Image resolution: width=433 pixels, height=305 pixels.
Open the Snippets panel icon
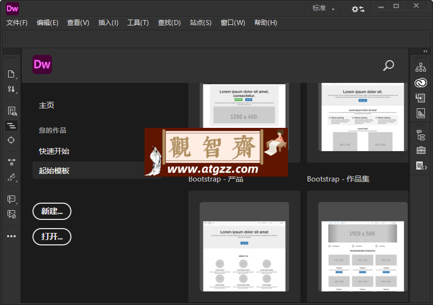point(422,166)
